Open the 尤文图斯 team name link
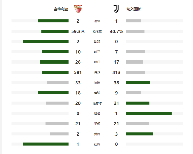The image size is (193, 154). coord(134,9)
